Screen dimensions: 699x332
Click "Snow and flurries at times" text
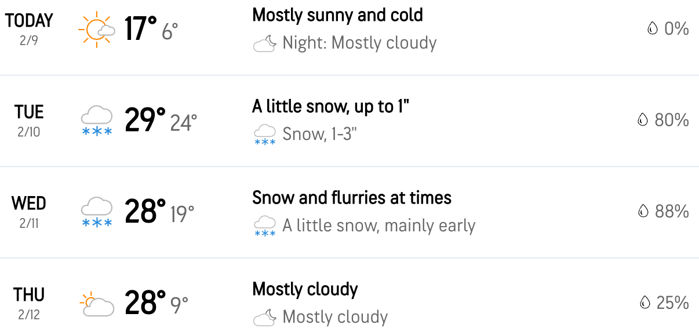click(352, 198)
